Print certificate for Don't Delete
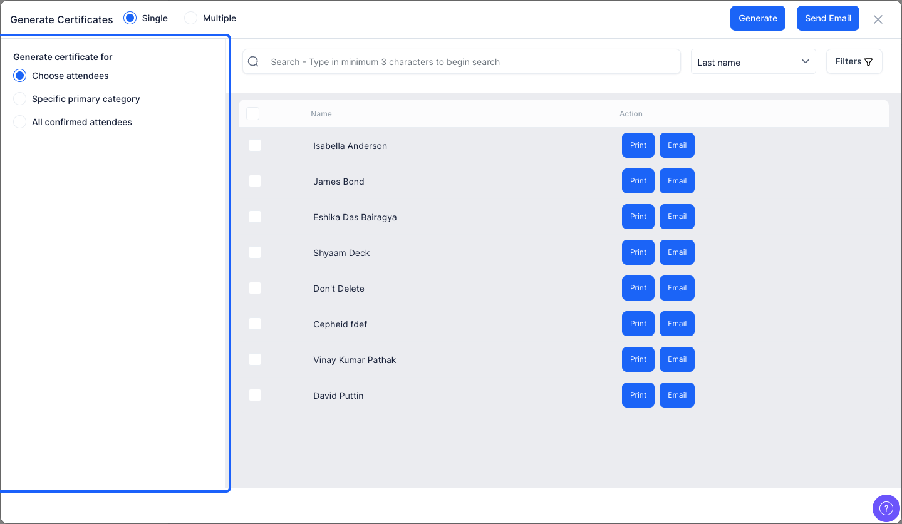Screen dimensions: 902x524 638,288
